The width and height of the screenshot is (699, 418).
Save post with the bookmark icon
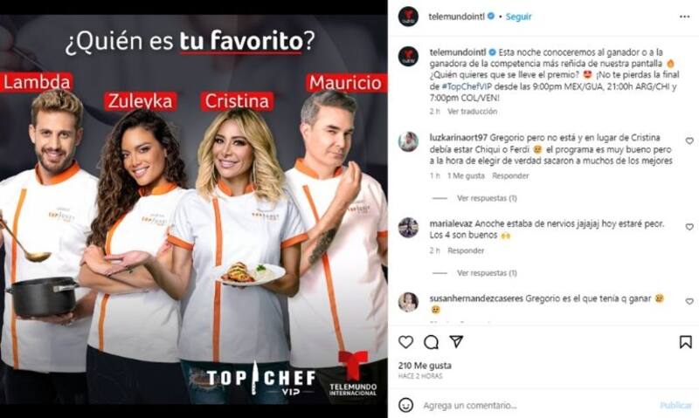coord(686,342)
